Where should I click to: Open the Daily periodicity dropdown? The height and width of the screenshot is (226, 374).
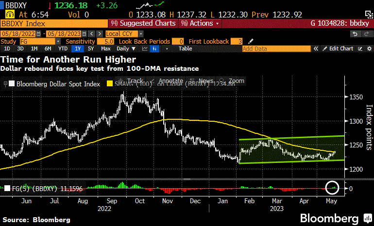pyautogui.click(x=126, y=49)
